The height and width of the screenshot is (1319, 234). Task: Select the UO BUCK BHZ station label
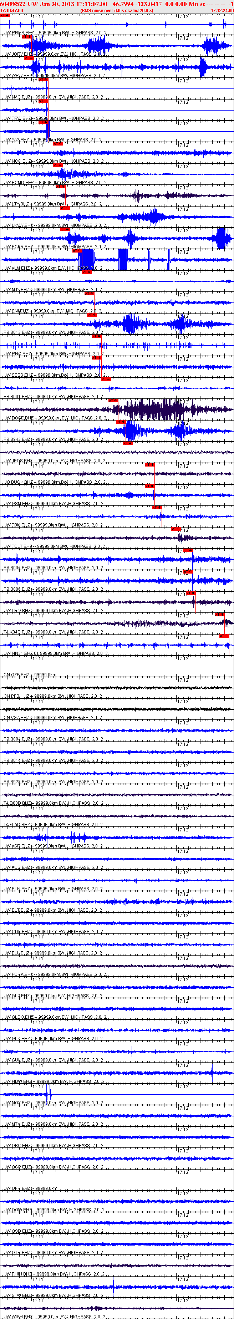point(55,482)
